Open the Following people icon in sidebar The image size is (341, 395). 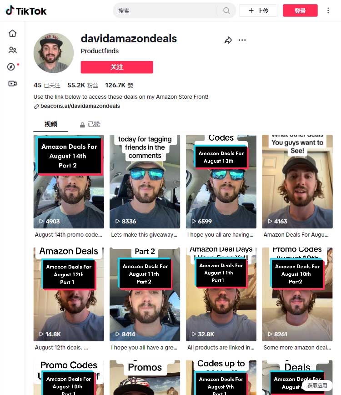[12, 50]
